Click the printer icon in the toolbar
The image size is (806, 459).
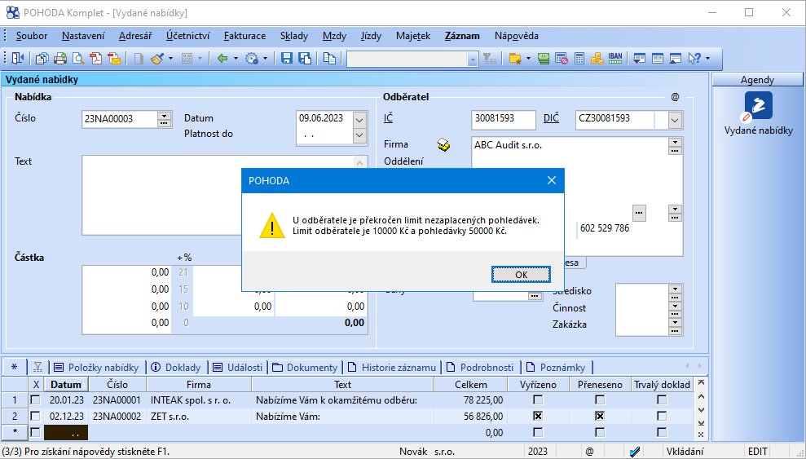(60, 59)
